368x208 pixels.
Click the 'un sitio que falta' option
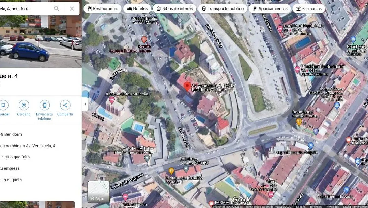[x=15, y=157]
